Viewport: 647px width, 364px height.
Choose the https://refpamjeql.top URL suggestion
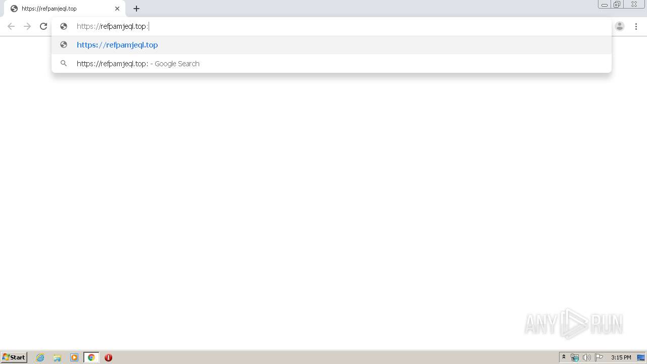click(332, 45)
